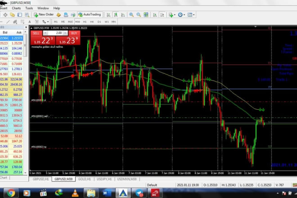Viewport: 297px width, 198px height.
Task: Select the Fibonacci retracement tool
Action: [22, 22]
